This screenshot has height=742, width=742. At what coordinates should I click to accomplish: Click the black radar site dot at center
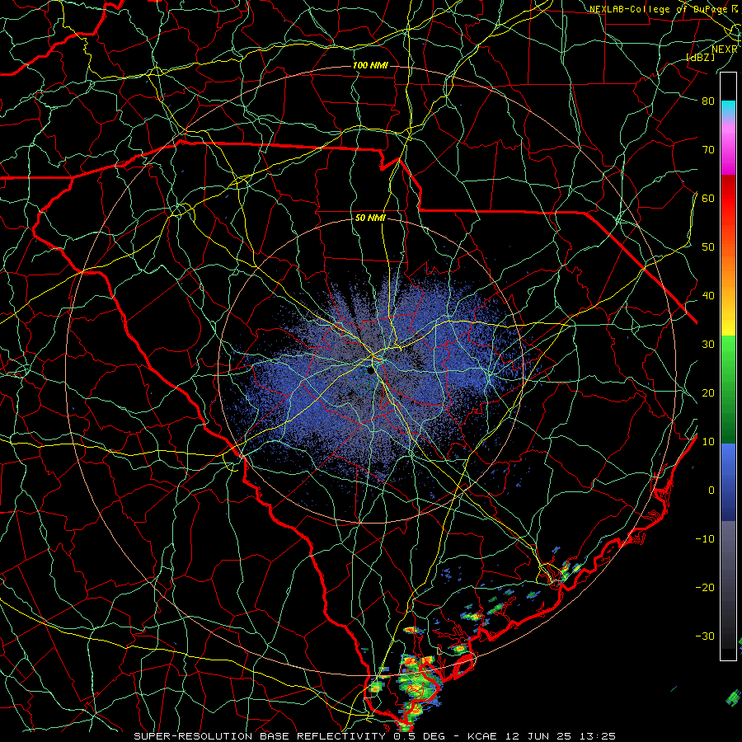point(369,371)
